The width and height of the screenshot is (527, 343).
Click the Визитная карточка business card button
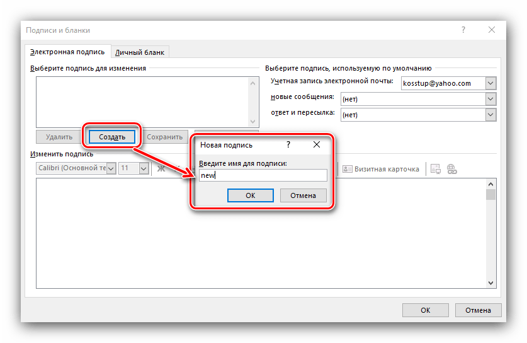381,169
